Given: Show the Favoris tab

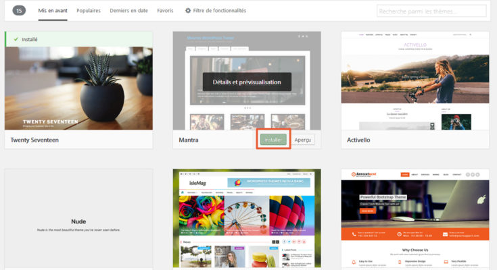Looking at the screenshot, I should (x=165, y=10).
